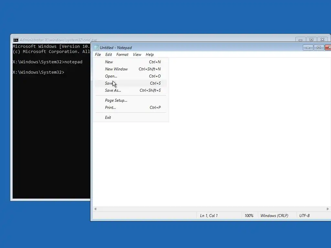
Task: Open the Help menu in Notepad
Action: (x=150, y=54)
